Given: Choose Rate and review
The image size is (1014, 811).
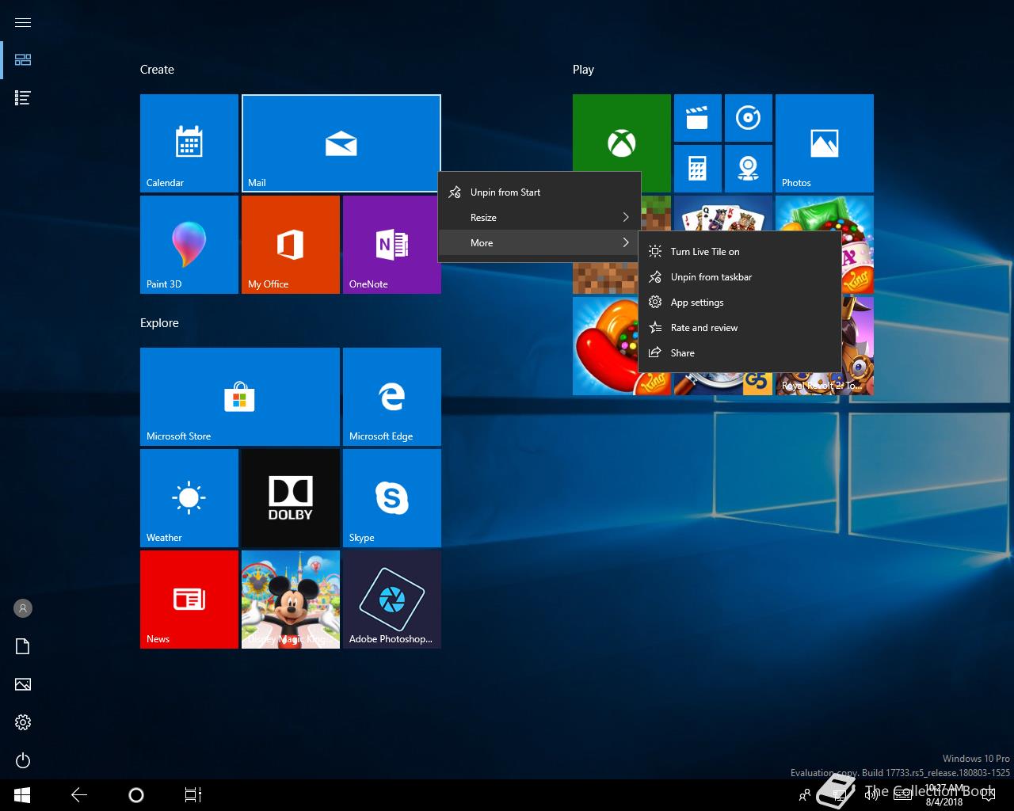Looking at the screenshot, I should [740, 328].
